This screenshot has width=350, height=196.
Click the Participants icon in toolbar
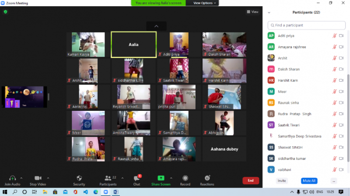pyautogui.click(x=107, y=178)
